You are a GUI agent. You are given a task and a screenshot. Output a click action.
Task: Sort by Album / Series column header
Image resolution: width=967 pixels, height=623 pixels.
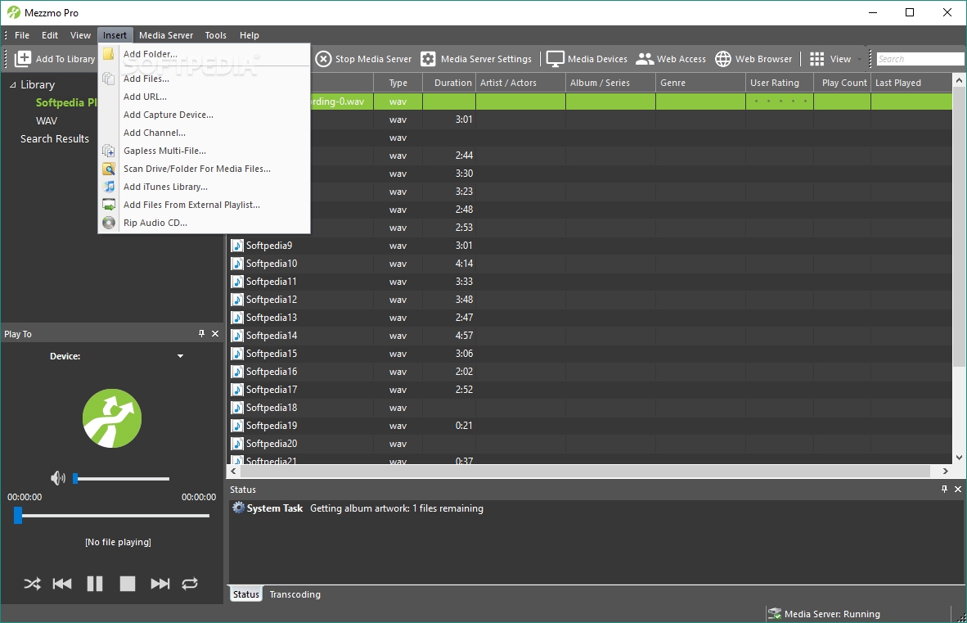click(610, 83)
